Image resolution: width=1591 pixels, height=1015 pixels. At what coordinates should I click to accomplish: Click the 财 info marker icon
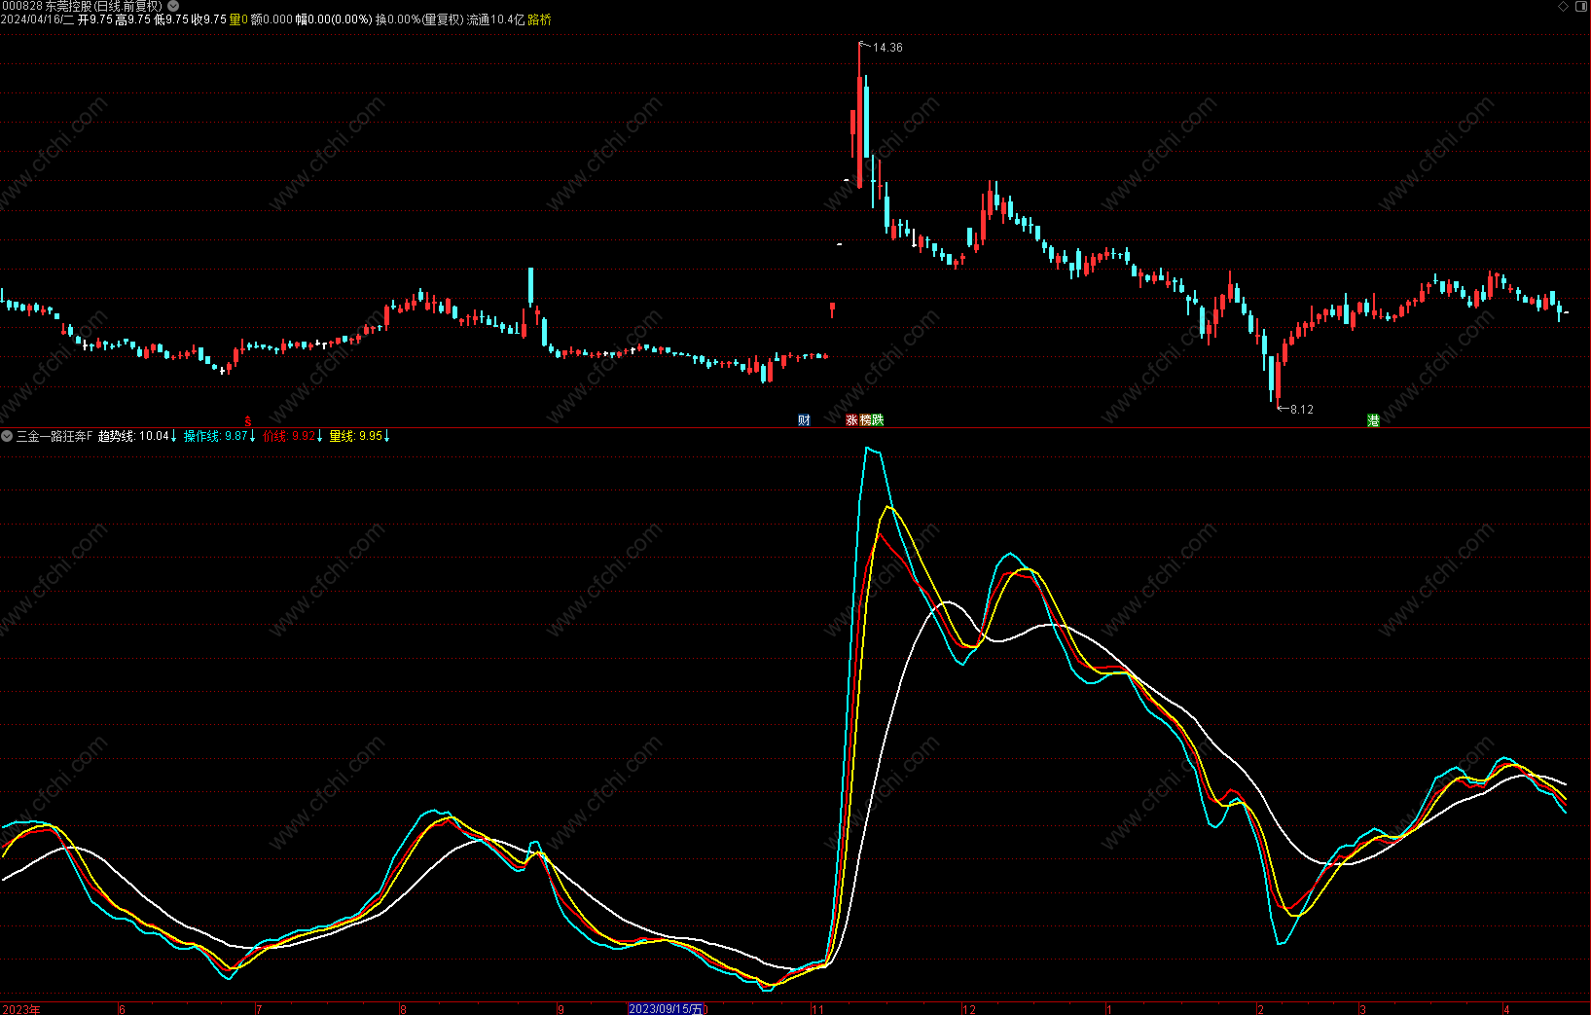804,420
